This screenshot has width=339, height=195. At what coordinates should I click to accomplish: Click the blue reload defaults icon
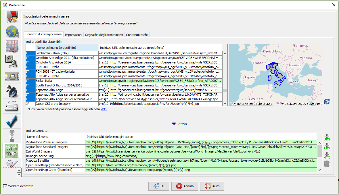327,101
